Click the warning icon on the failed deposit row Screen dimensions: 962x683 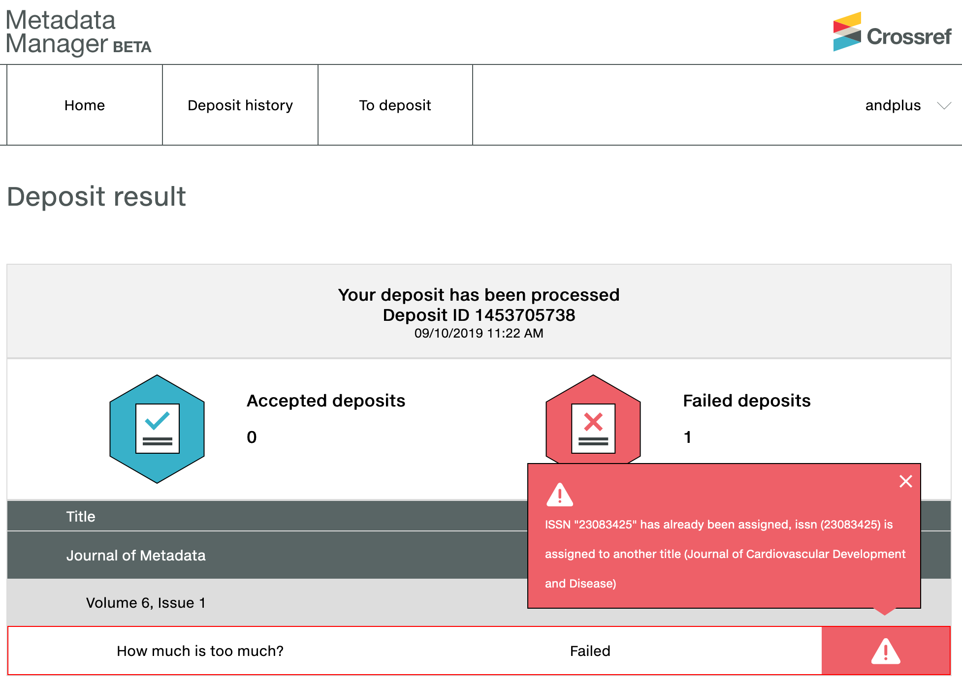(x=885, y=651)
